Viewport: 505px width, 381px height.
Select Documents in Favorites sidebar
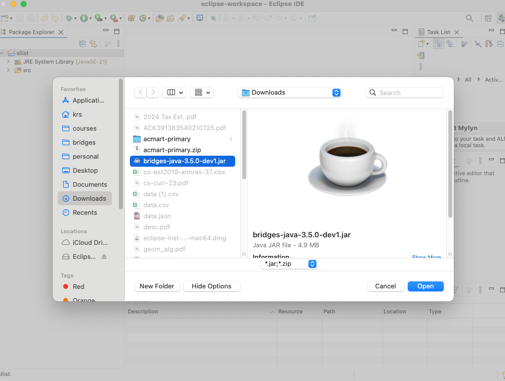coord(85,185)
